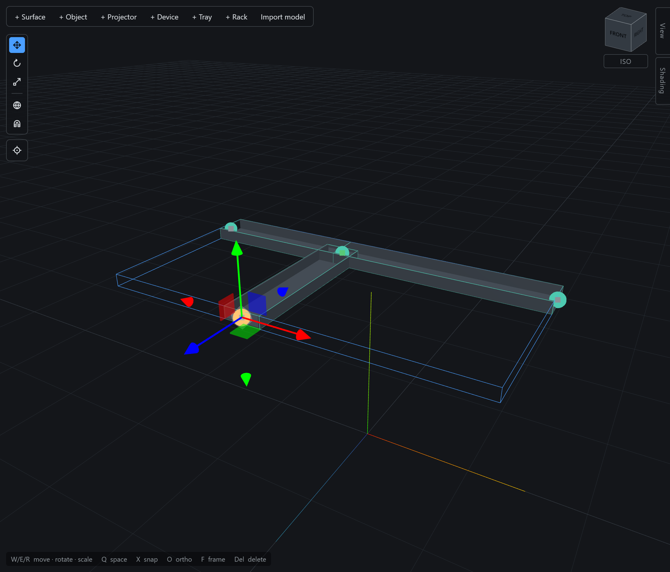Screen dimensions: 670x572
Task: Select teal handle at the bar junction
Action: tap(342, 252)
